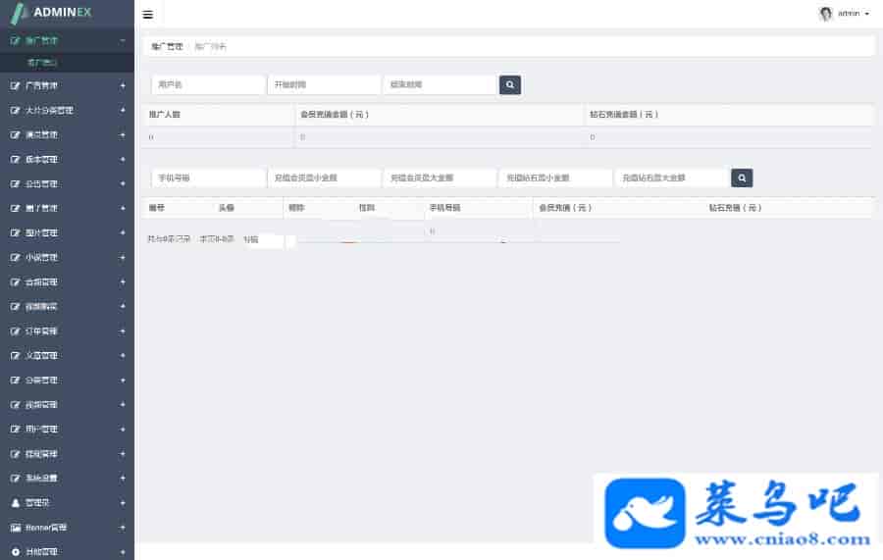
Task: Click the circle icon in the bottom sidebar row
Action: point(15,552)
